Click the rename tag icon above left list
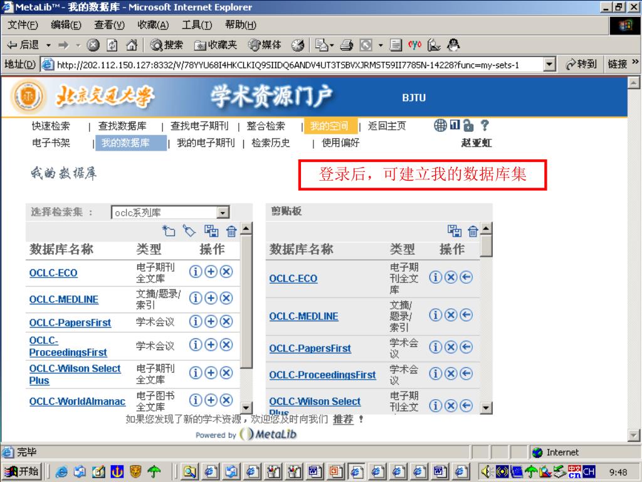This screenshot has width=642, height=482. pos(189,231)
